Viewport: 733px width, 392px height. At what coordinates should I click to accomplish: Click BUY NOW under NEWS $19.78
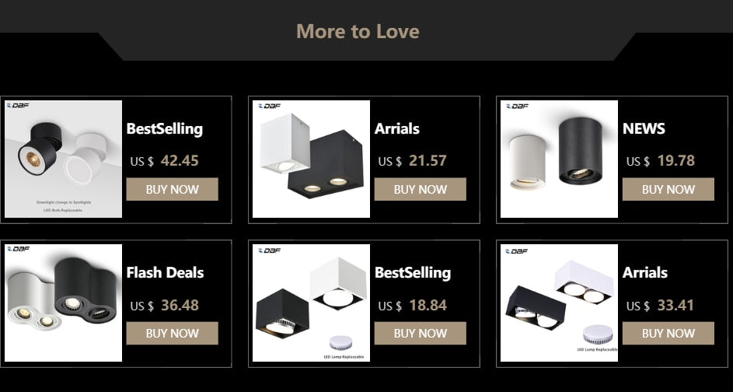tap(668, 189)
